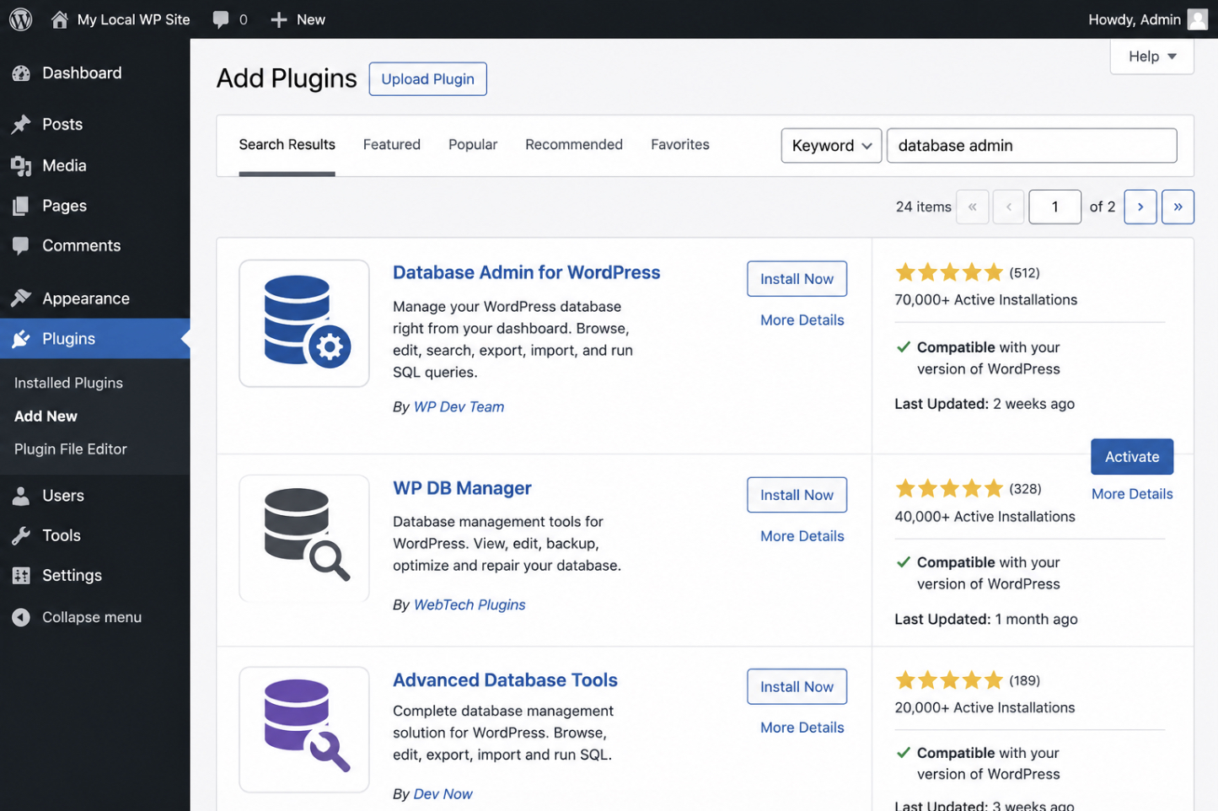Viewport: 1218px width, 811px height.
Task: Open More Details under Activate button
Action: point(1132,494)
